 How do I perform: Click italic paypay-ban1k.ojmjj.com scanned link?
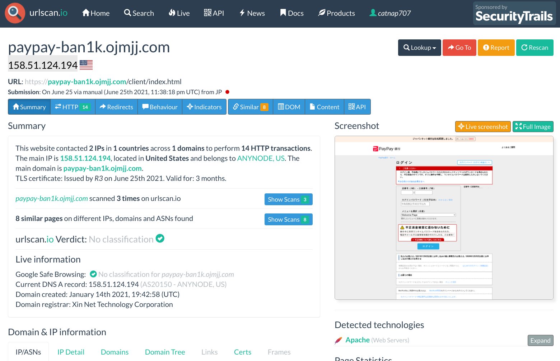tap(52, 198)
